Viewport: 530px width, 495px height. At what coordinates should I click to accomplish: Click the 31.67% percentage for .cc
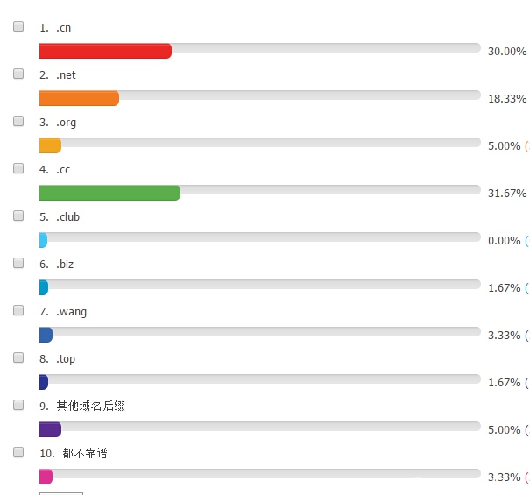click(507, 194)
